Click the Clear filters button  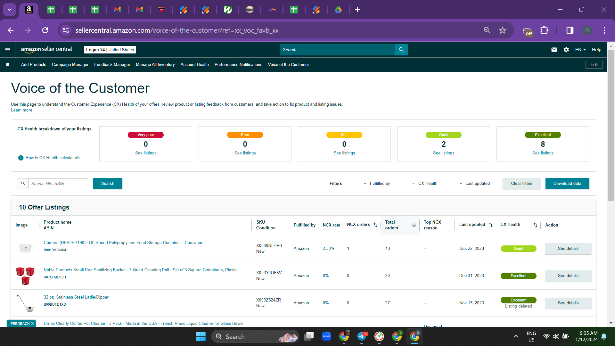[x=521, y=184]
